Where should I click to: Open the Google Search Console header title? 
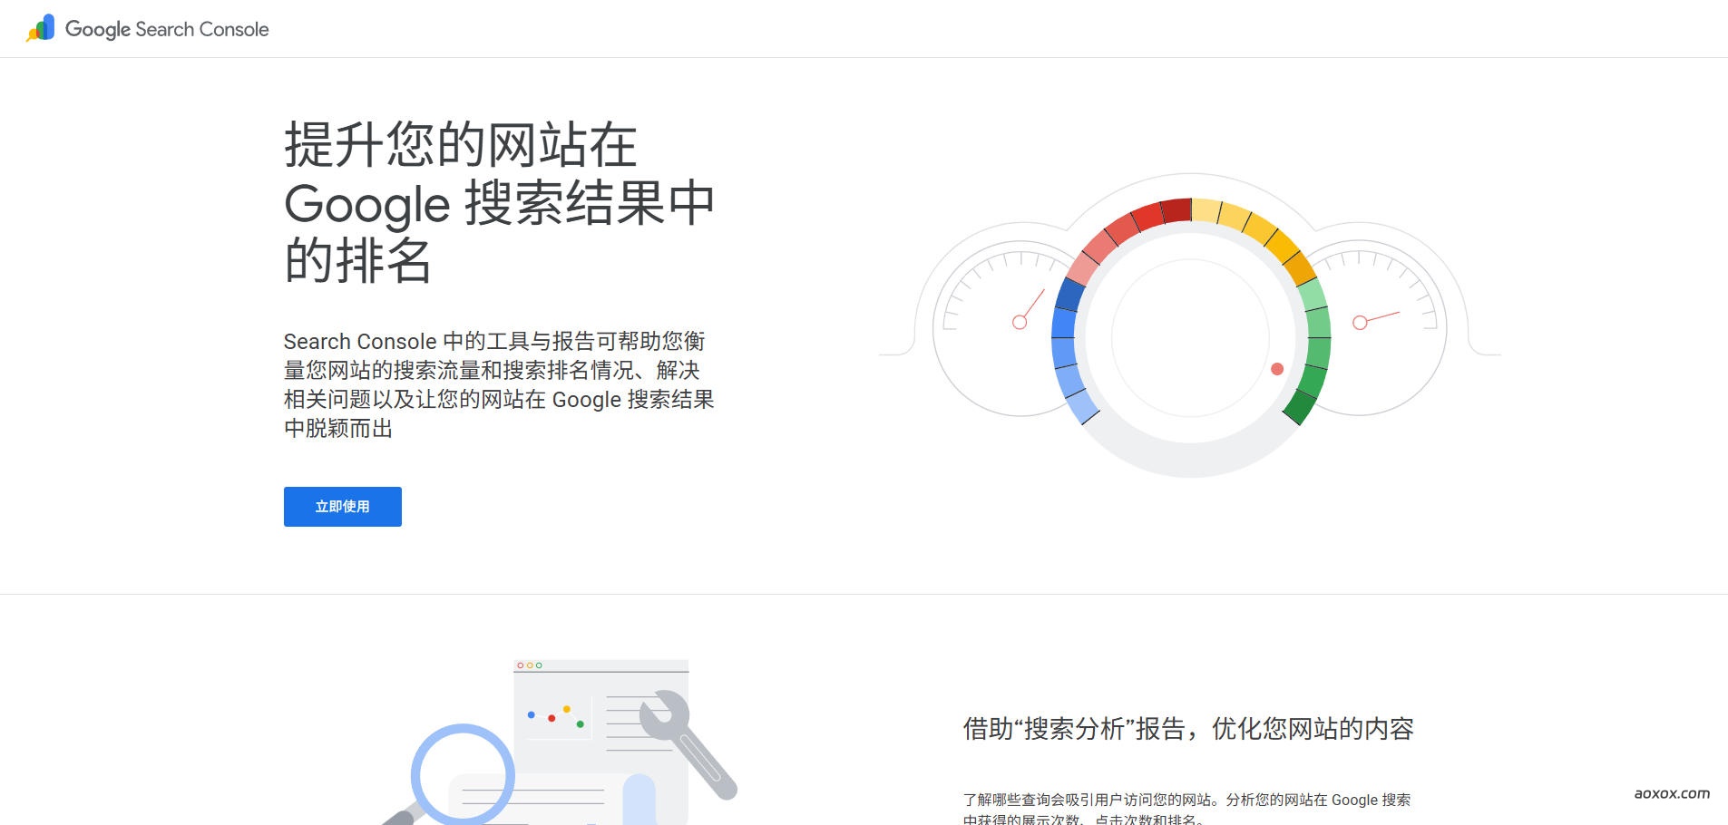pyautogui.click(x=167, y=29)
